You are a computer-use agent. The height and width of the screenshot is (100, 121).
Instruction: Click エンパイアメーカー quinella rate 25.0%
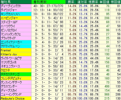click(x=83, y=42)
